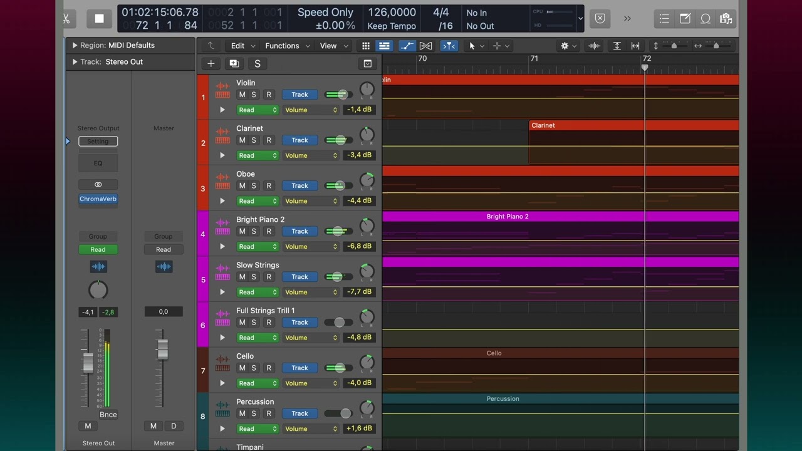Click the Bnce button on Stereo Out

pos(108,415)
